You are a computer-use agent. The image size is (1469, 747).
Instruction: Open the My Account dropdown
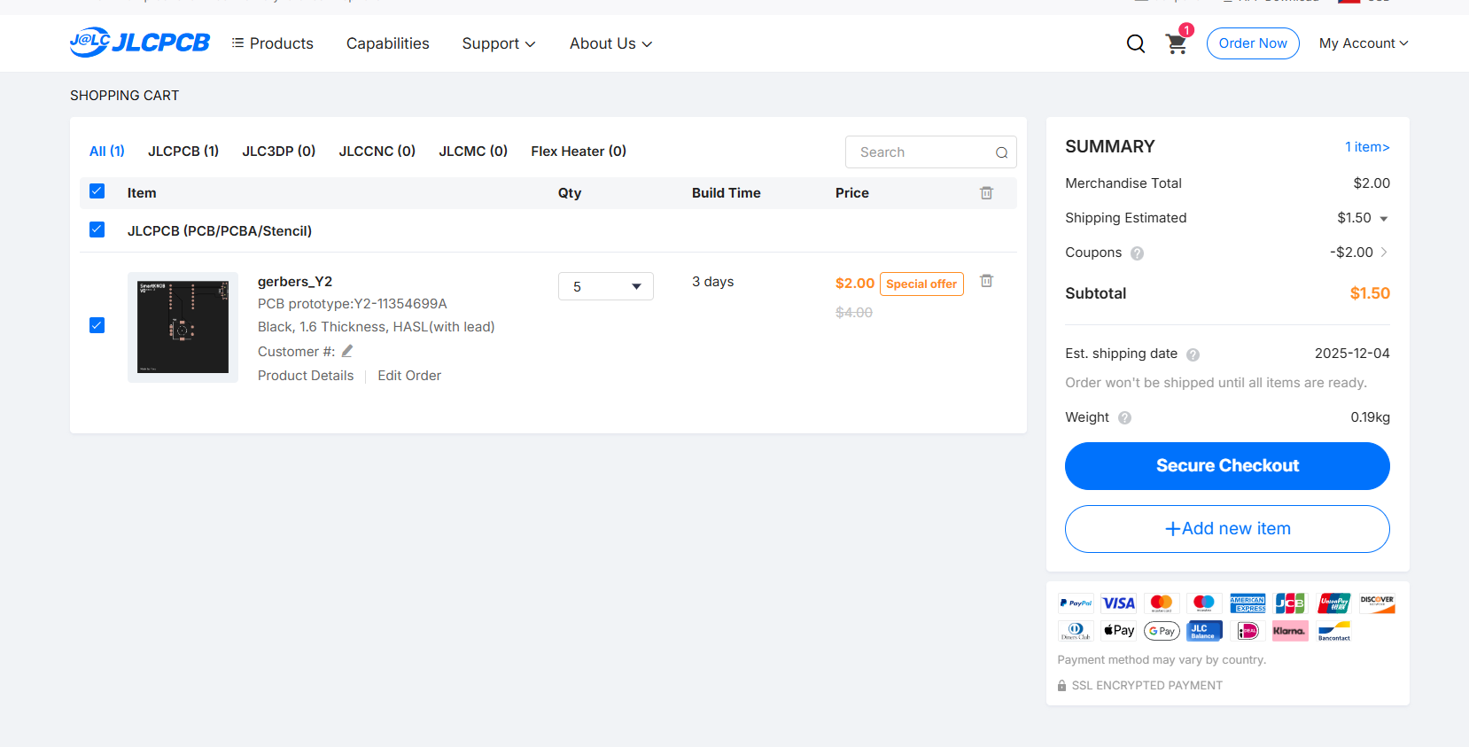pyautogui.click(x=1363, y=43)
